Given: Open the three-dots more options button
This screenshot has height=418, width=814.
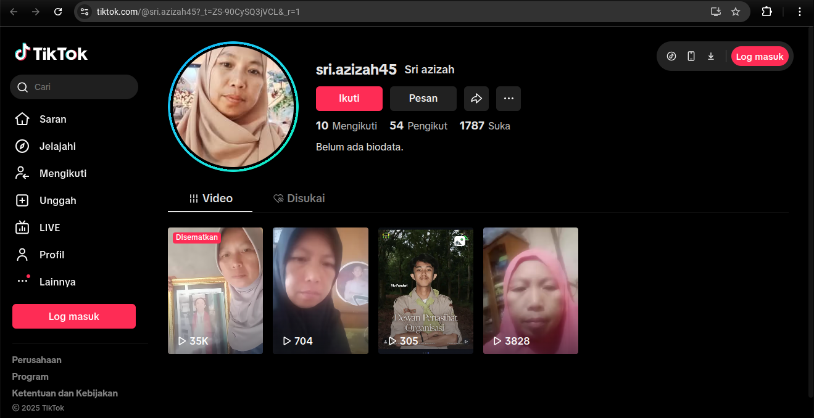Looking at the screenshot, I should (509, 99).
